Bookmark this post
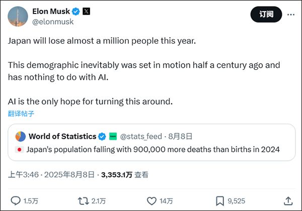 pyautogui.click(x=220, y=201)
